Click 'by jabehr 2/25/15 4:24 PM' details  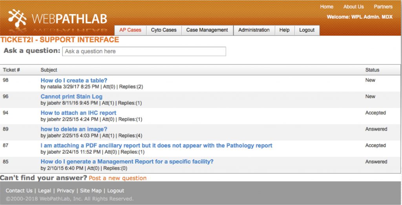point(69,119)
